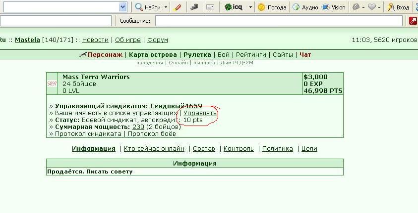This screenshot has width=418, height=213.
Task: Focus the input field left of Сообщение
Action: point(55,21)
